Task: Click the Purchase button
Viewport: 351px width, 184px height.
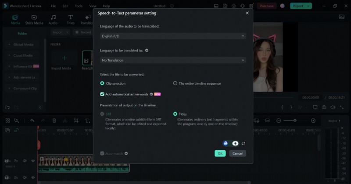Action: (x=267, y=6)
